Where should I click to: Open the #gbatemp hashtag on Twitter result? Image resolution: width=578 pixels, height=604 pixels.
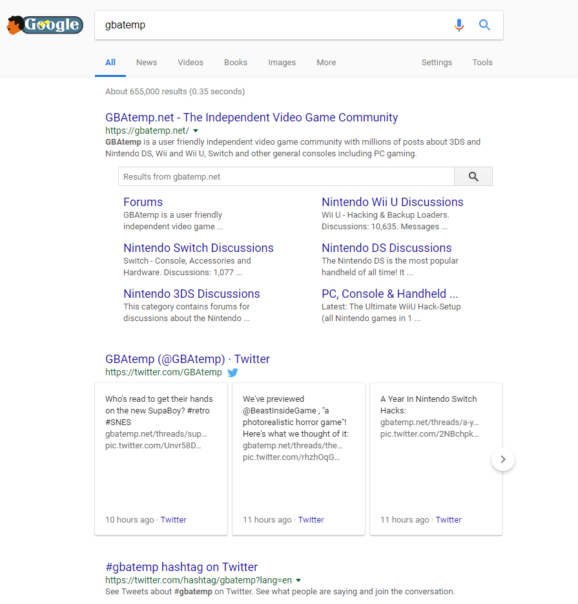pos(181,567)
